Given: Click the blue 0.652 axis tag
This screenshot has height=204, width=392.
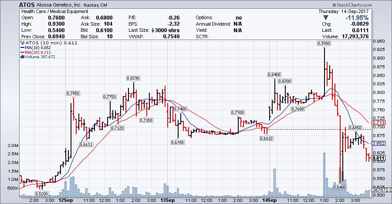Looking at the screenshot, I should pos(379,144).
